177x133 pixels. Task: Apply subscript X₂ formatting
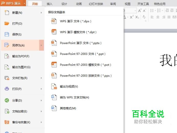point(137,17)
